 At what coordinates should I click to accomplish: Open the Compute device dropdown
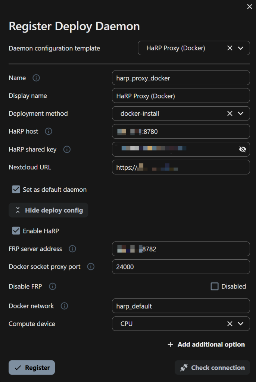(x=241, y=324)
